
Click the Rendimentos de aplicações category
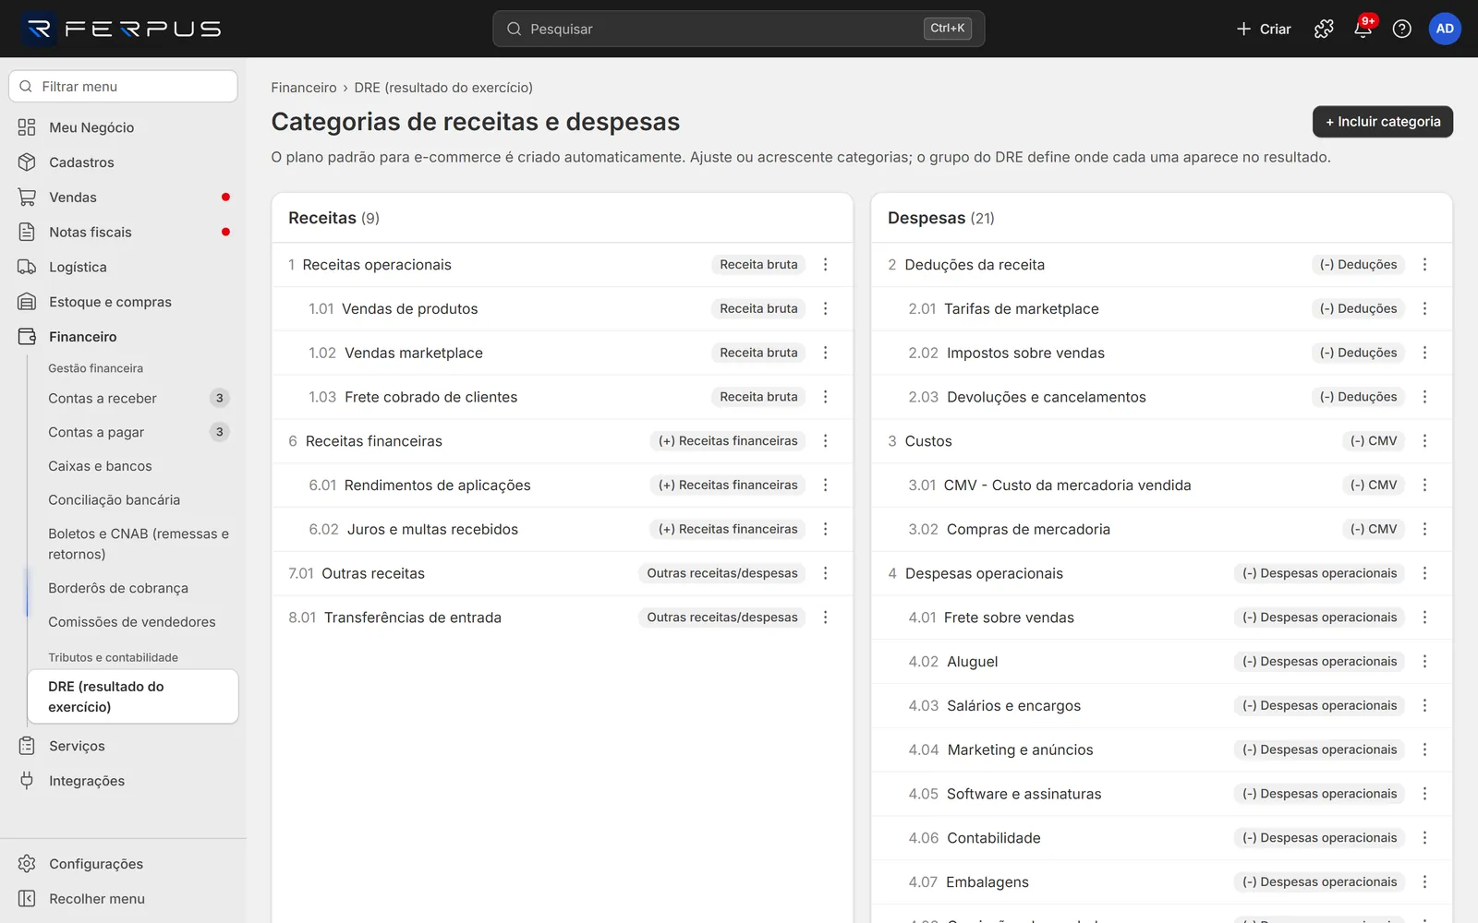point(437,485)
